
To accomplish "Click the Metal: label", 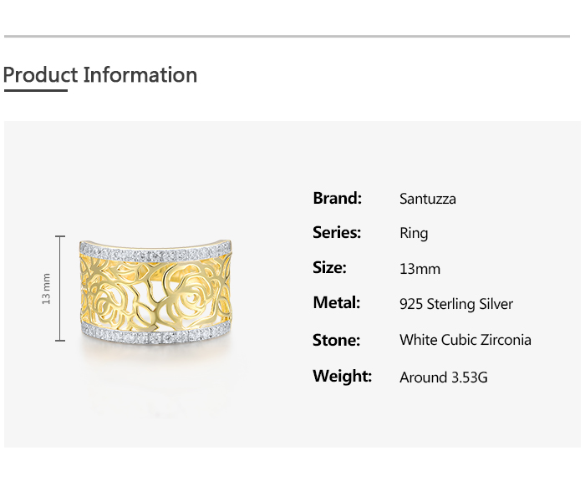I will click(x=336, y=302).
